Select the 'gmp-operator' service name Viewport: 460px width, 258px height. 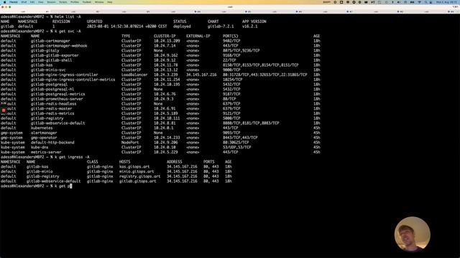coord(44,138)
